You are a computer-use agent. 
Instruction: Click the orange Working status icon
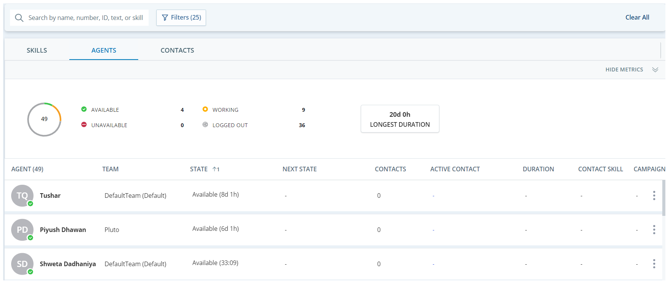click(205, 109)
